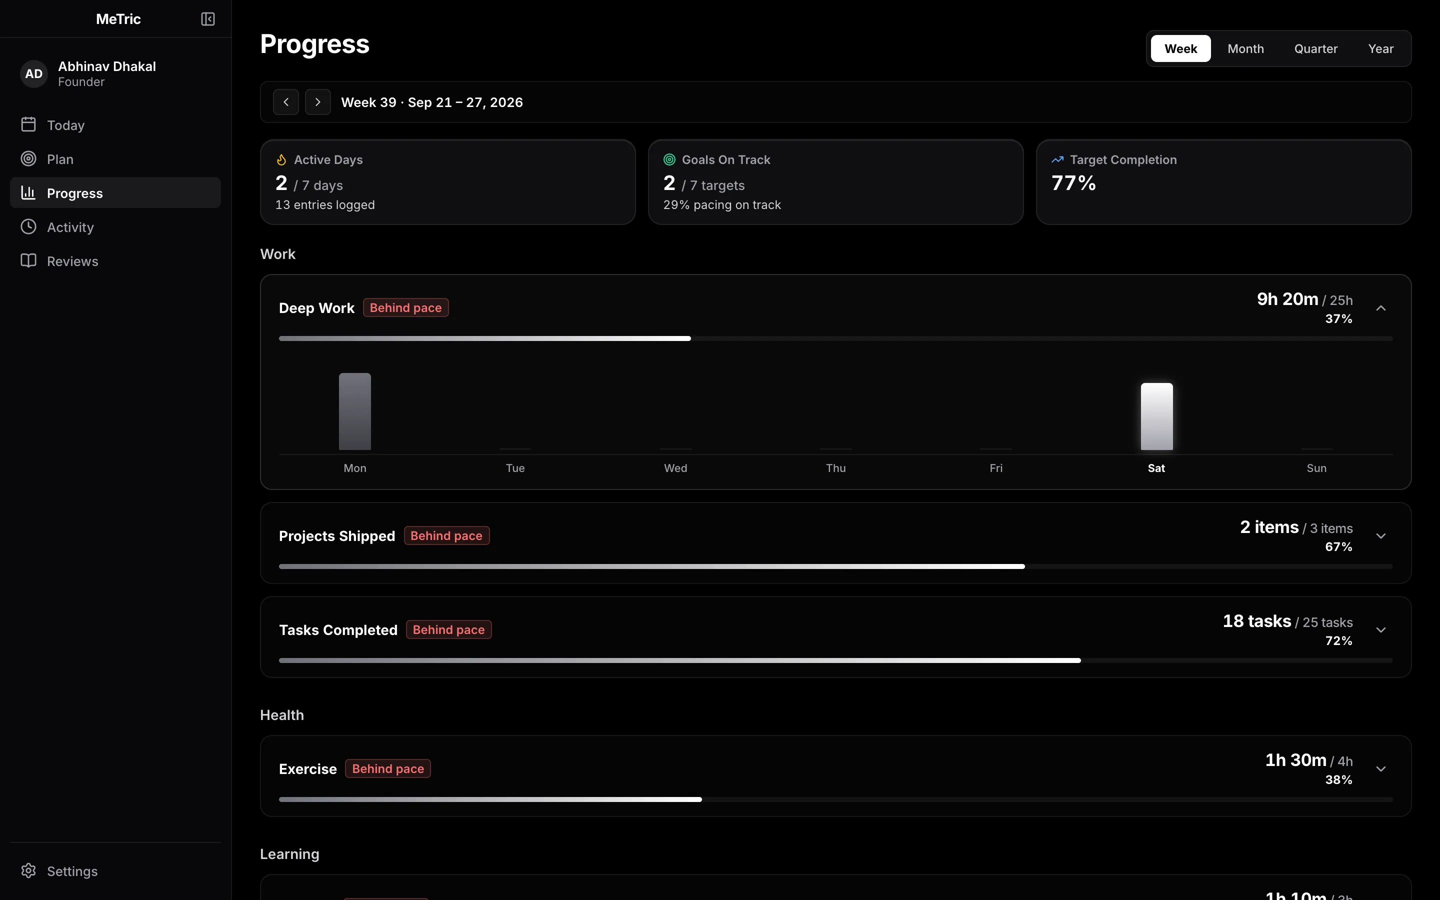The image size is (1440, 900).
Task: Click the Sat day label
Action: pos(1156,468)
